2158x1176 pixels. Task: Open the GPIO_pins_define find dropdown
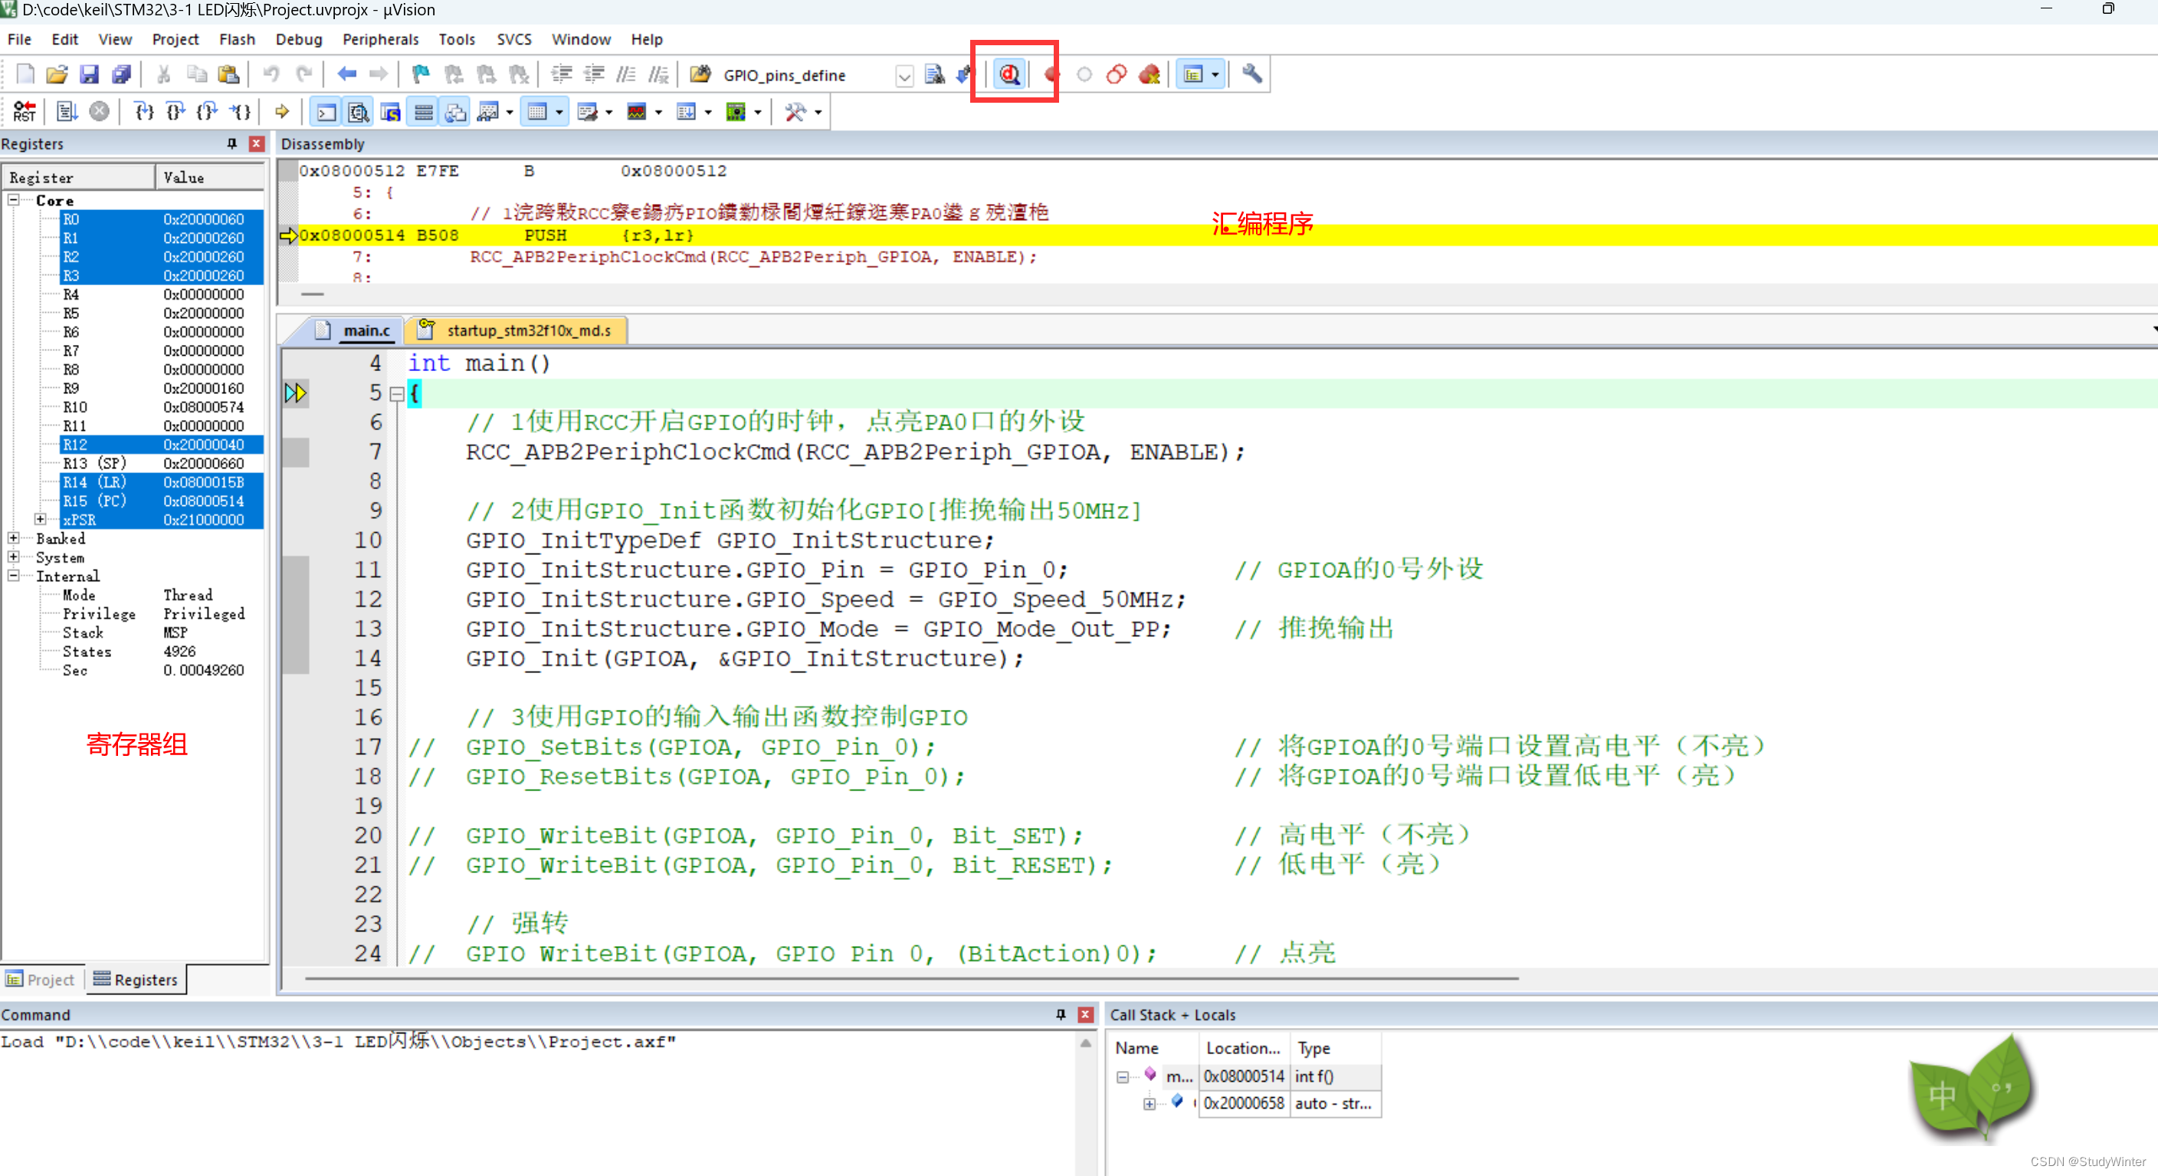[x=904, y=76]
